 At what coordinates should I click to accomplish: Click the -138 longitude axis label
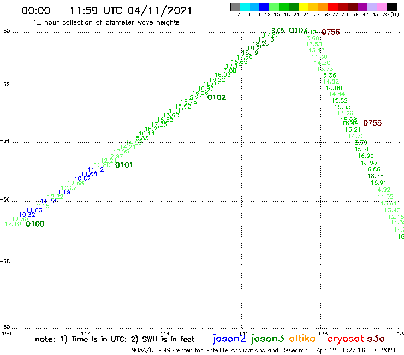tap(321, 334)
